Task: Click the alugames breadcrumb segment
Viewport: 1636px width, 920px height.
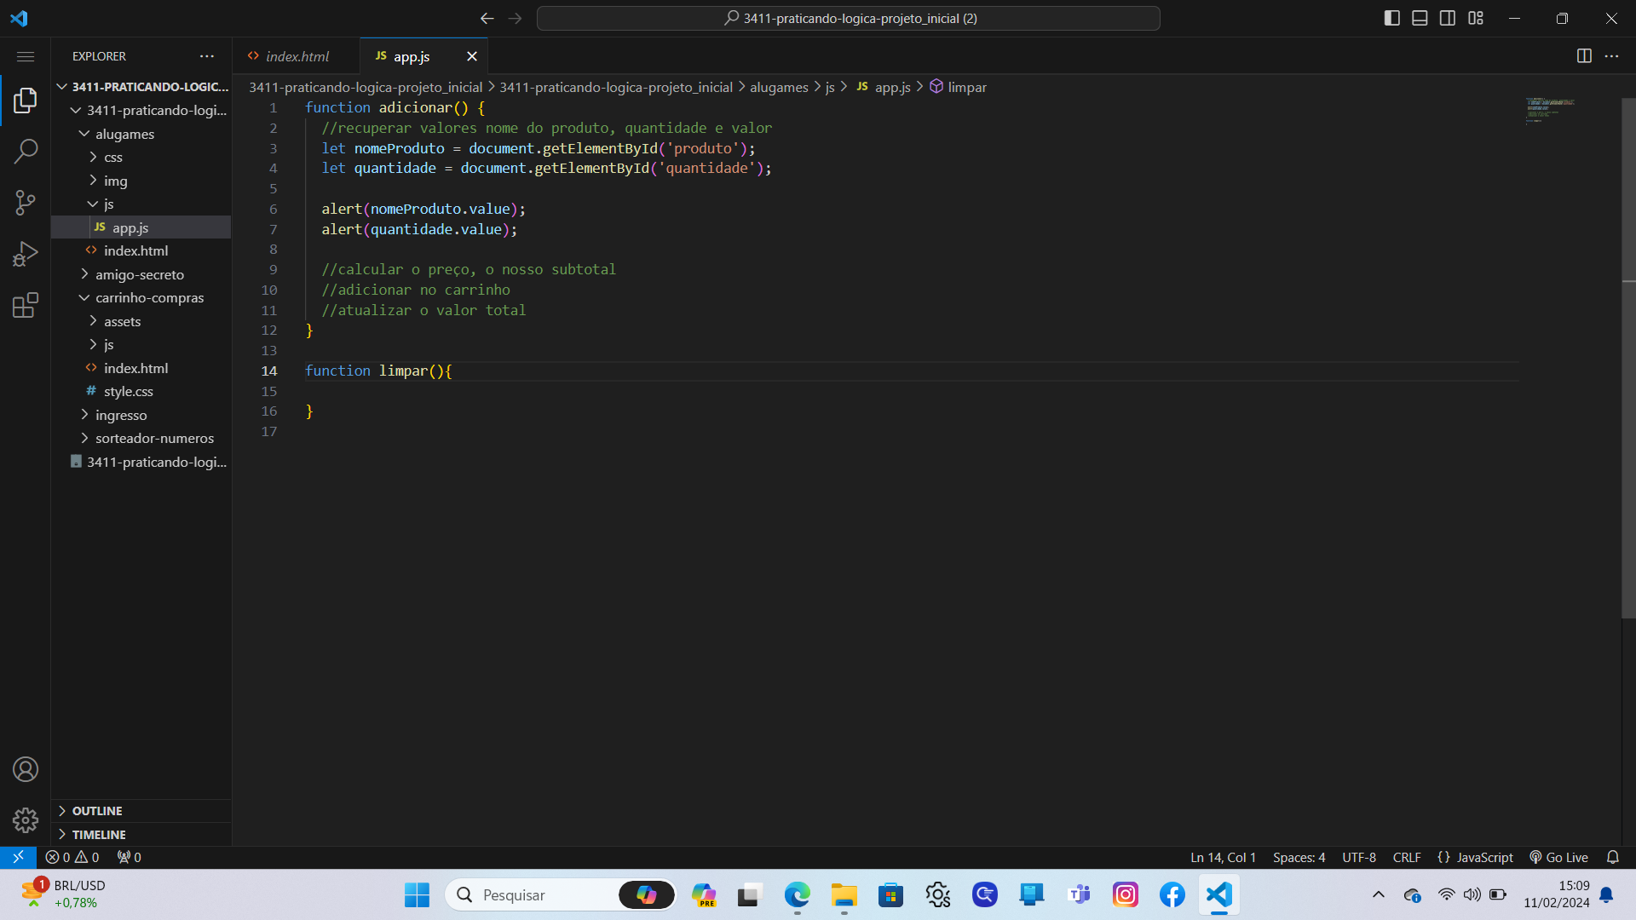Action: [779, 87]
